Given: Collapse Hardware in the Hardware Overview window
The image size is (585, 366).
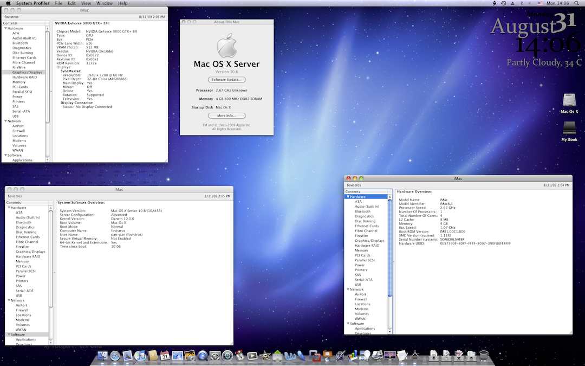Looking at the screenshot, I should tap(348, 196).
